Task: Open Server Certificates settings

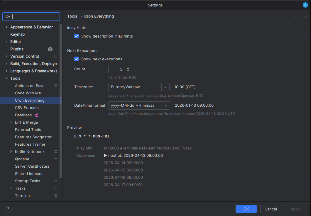Action: [x=32, y=166]
